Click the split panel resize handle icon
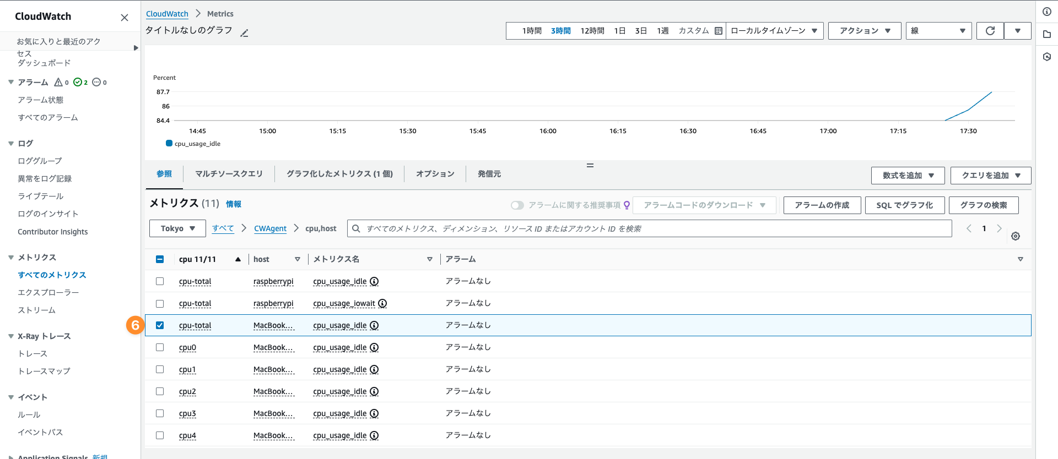This screenshot has height=459, width=1058. click(590, 165)
